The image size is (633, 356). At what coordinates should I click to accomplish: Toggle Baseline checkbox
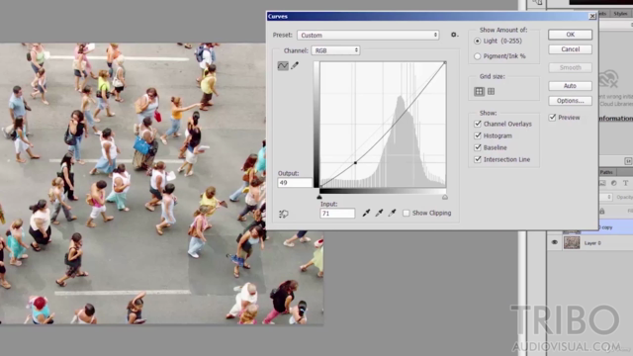[478, 147]
